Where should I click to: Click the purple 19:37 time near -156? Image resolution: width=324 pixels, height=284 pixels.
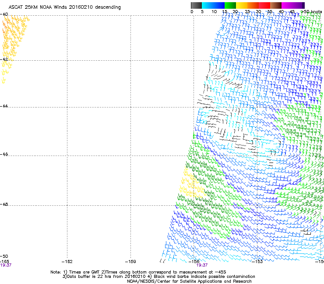coord(202,265)
